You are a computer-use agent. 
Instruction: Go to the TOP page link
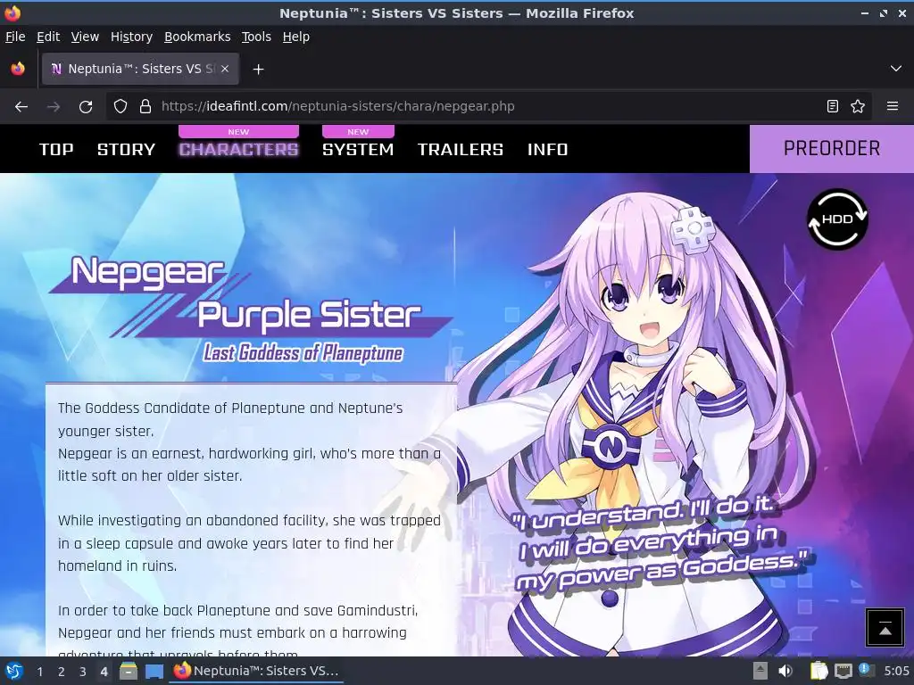tap(56, 150)
